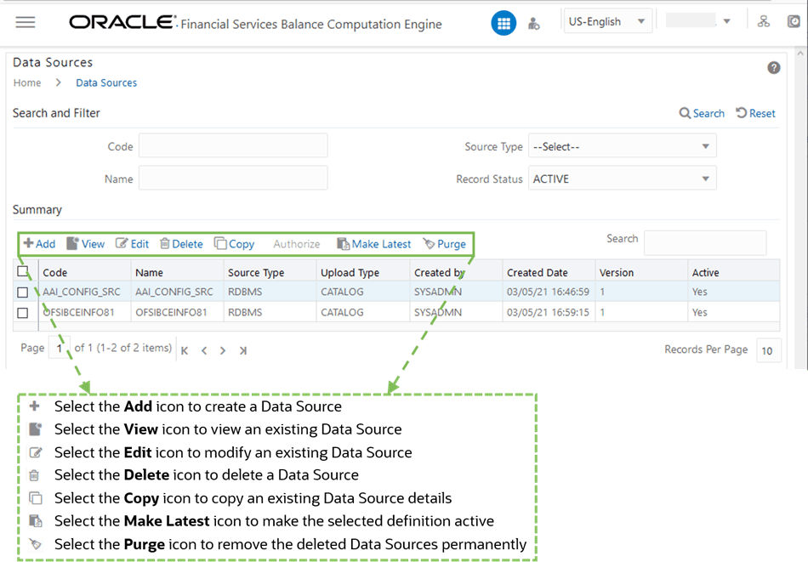Click Delete in the Summary toolbar

click(x=181, y=244)
